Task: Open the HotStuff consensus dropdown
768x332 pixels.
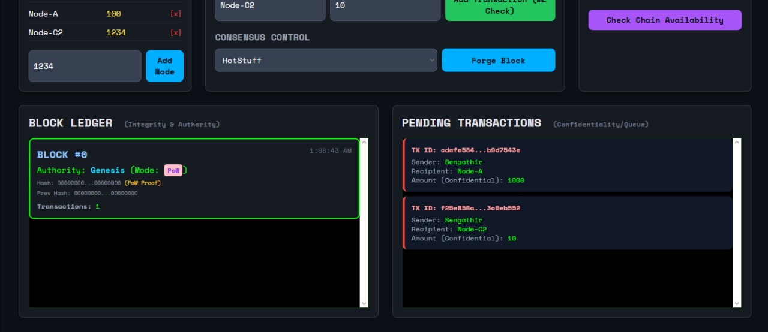Action: point(326,60)
